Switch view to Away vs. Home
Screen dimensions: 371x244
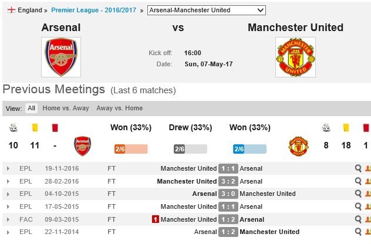(120, 109)
